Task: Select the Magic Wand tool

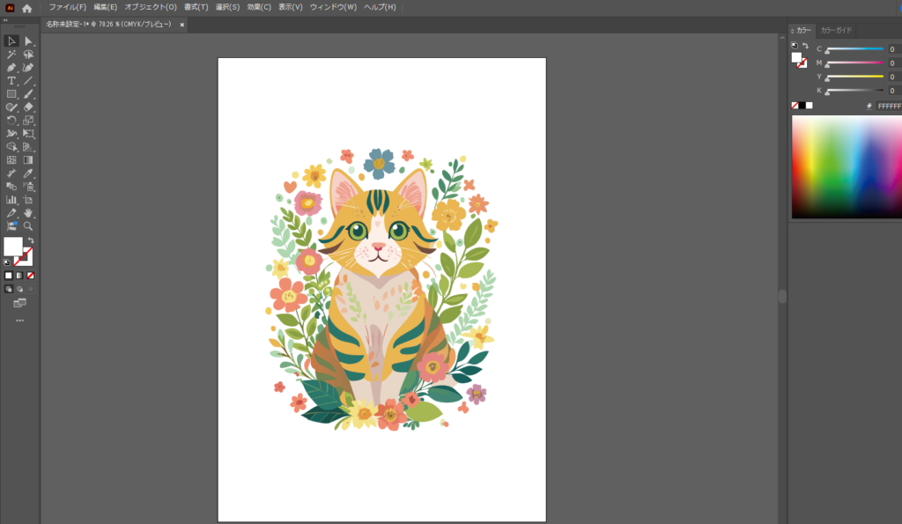Action: 11,55
